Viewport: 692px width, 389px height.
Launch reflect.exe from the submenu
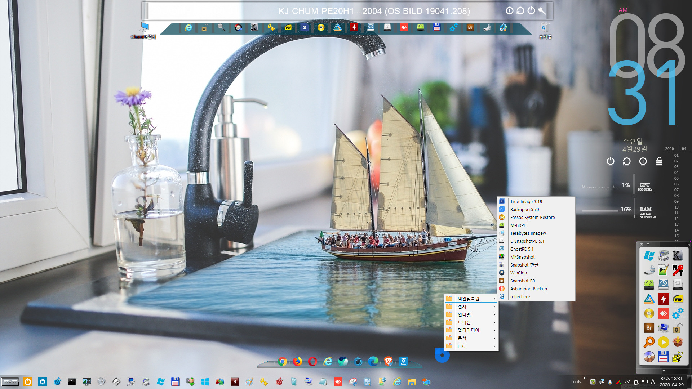(x=536, y=297)
